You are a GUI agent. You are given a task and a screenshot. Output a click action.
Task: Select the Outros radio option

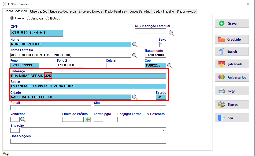(x=47, y=18)
